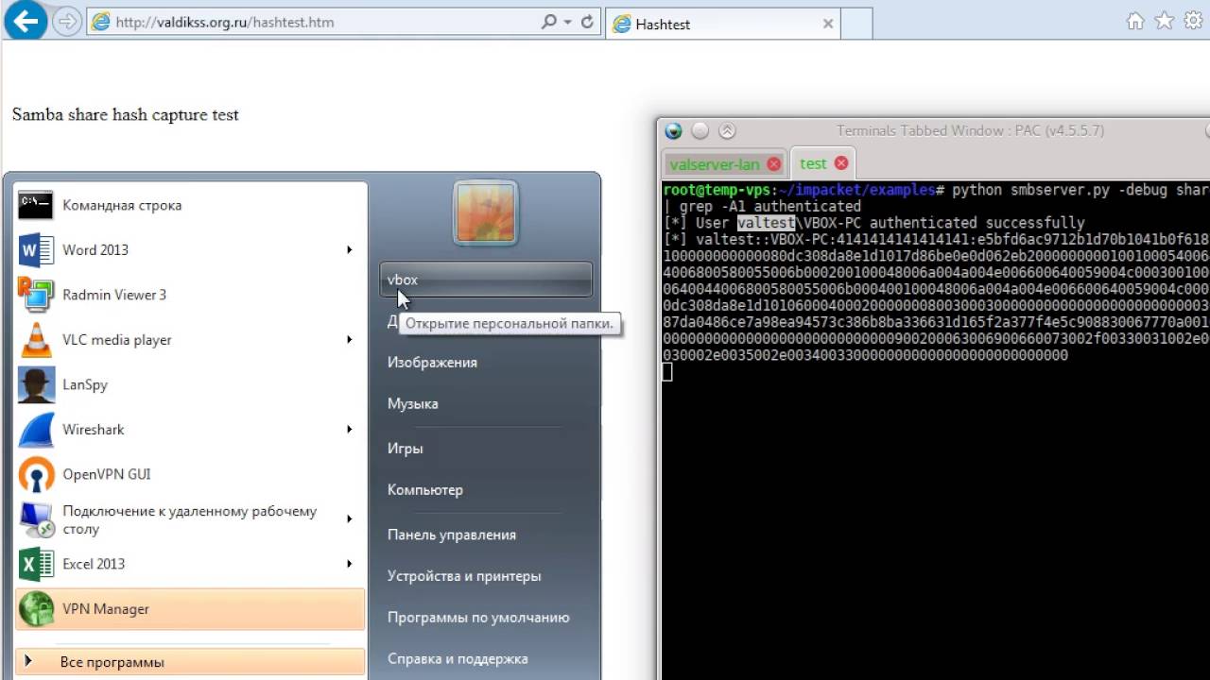Viewport: 1210px width, 680px height.
Task: Click the search magnifier in address bar
Action: pyautogui.click(x=549, y=22)
